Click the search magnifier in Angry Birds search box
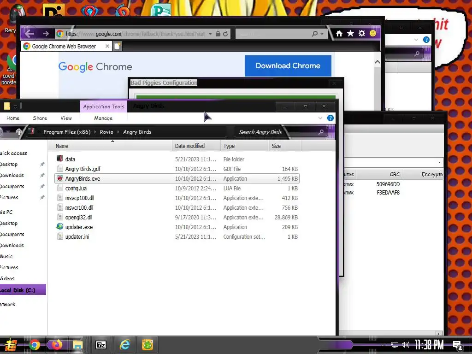The image size is (472, 354). pos(321,132)
